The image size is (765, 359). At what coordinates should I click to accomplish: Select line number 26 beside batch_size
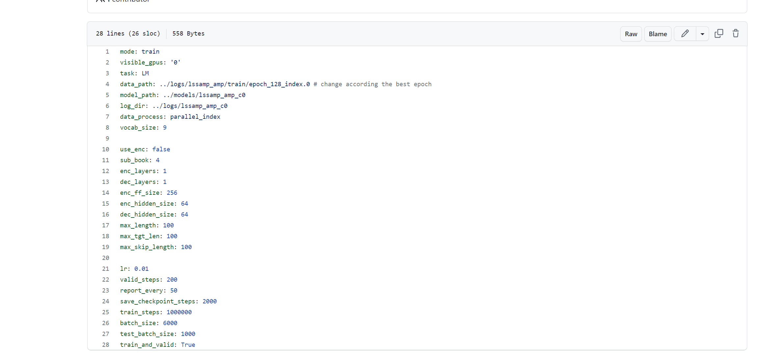(106, 323)
